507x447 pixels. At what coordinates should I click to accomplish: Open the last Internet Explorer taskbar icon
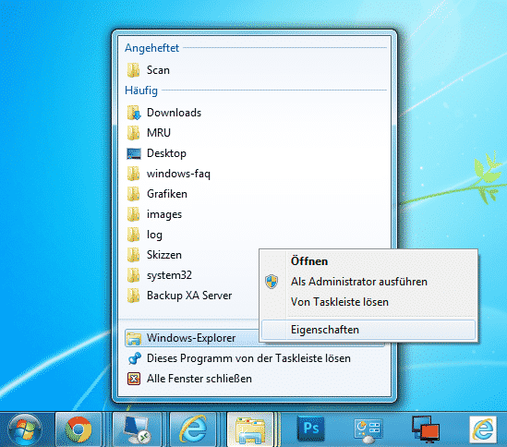(x=483, y=429)
